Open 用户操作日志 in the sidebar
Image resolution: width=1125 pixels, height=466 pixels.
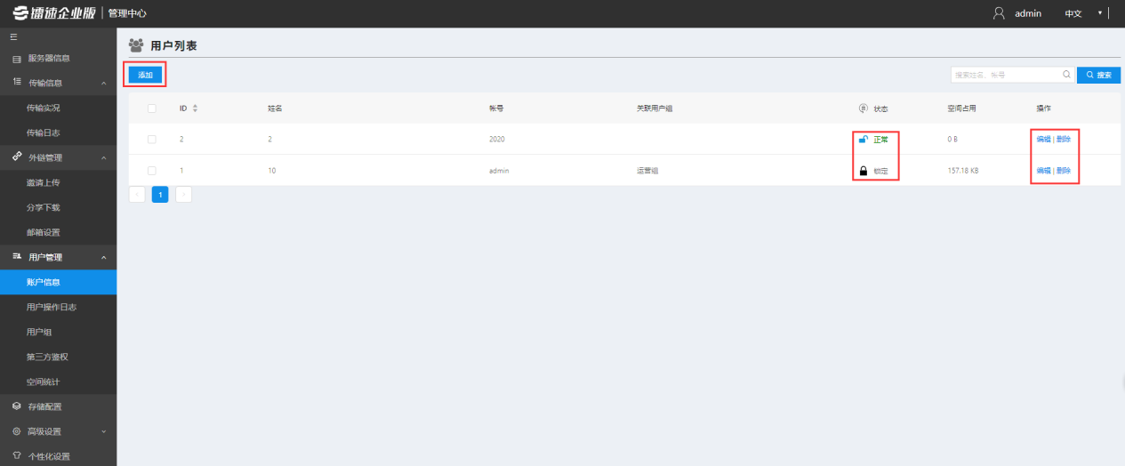52,307
